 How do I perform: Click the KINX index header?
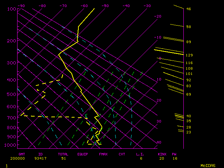[162, 154]
